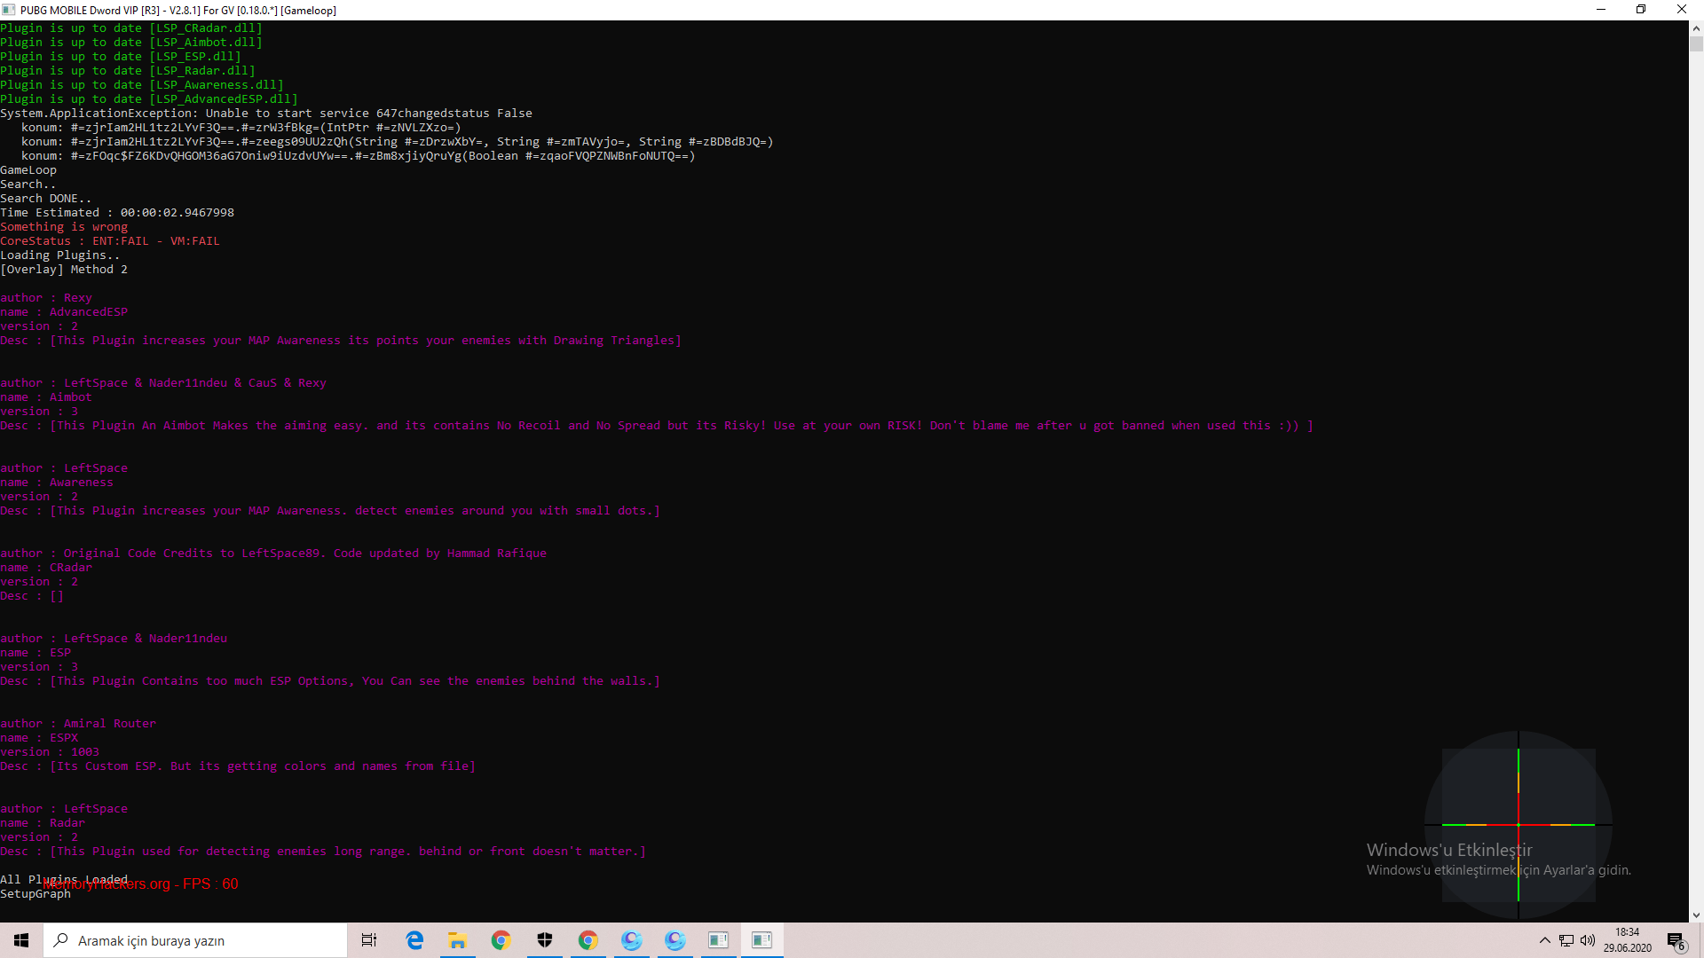Show hidden system tray icons
Image resolution: width=1704 pixels, height=958 pixels.
pyautogui.click(x=1545, y=940)
